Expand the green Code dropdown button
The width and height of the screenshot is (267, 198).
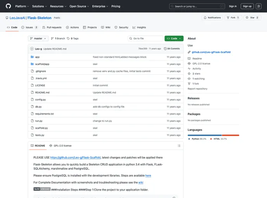click(174, 39)
